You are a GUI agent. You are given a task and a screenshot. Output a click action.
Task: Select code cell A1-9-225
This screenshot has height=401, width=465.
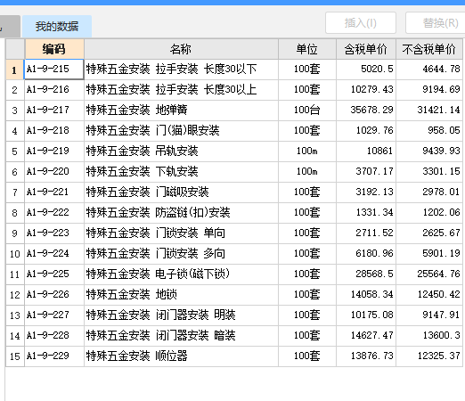coord(54,274)
